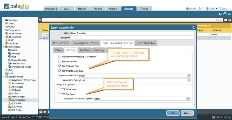Select the IPv6 Drop sub-tab
Viewport: 232px width, 120px height.
[99, 50]
